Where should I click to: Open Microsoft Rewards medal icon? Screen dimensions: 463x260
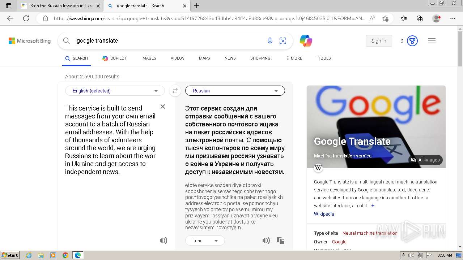[412, 41]
